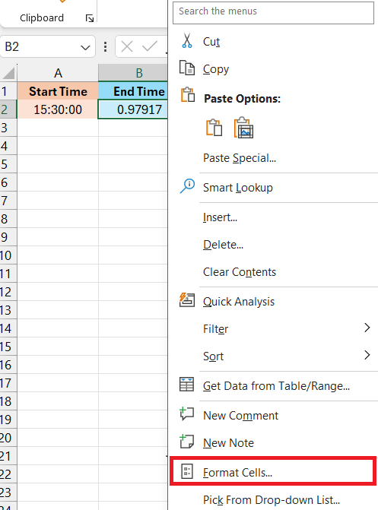Expand the Sort submenu arrow
The image size is (378, 510).
click(367, 355)
